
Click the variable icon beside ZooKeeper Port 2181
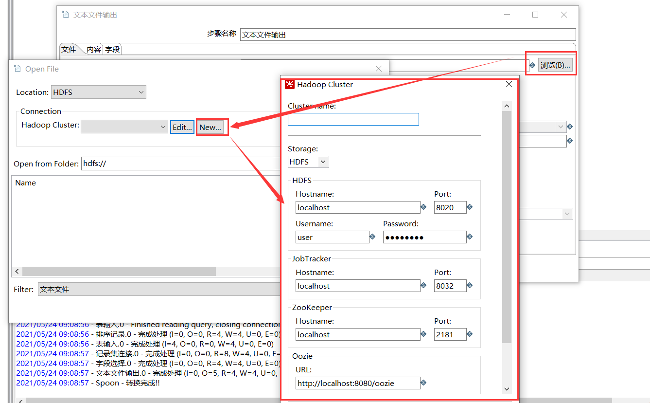pos(470,334)
